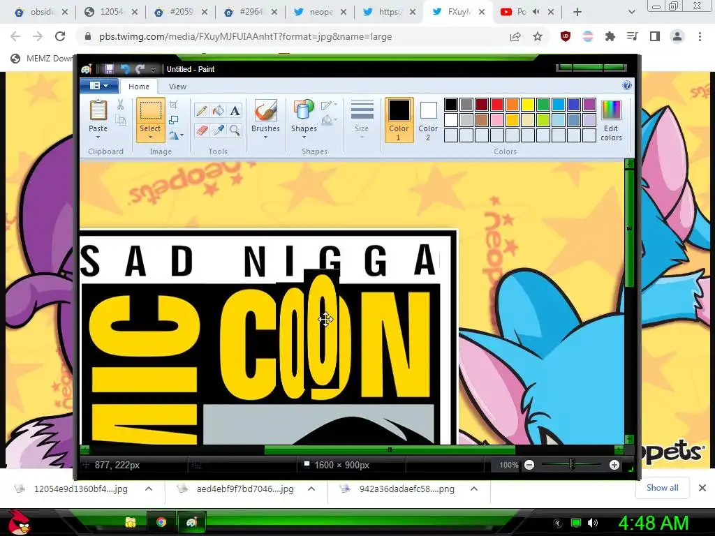Screen dimensions: 715x536
Task: Select the Pencil tool in Paint
Action: pyautogui.click(x=202, y=111)
